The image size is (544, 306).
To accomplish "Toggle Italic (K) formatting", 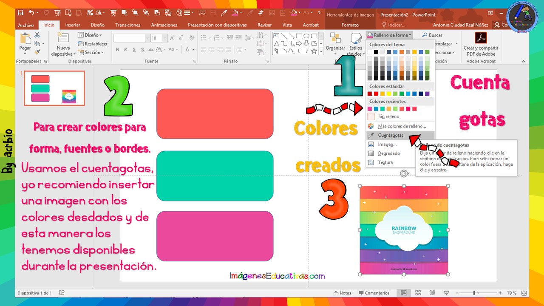I will click(126, 50).
